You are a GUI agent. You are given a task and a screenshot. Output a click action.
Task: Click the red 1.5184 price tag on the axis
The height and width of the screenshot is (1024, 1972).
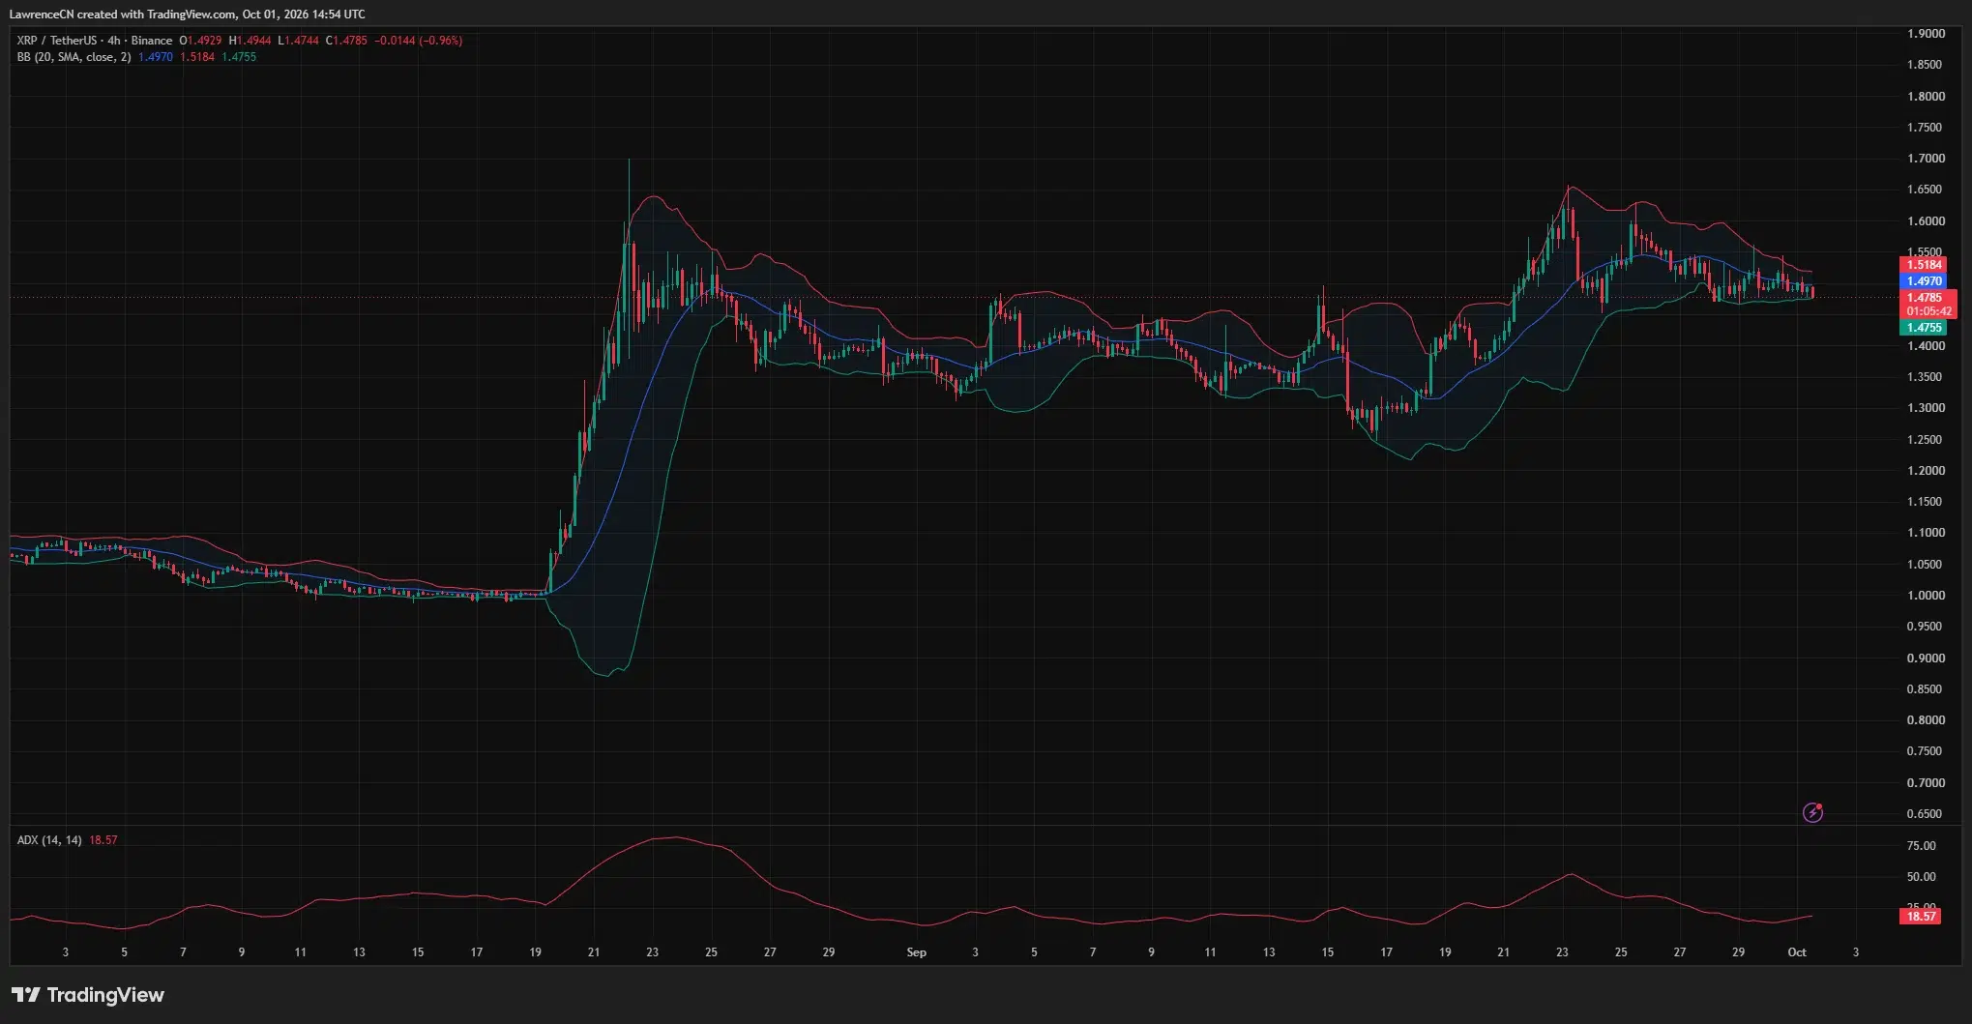1924,265
